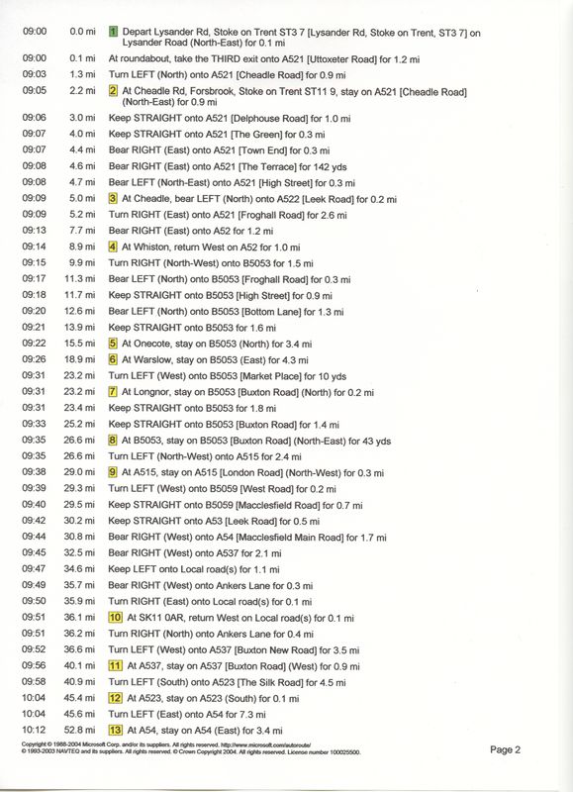Click 'Turn LEFT (North-West) onto A515 for 2.4 mi'
Viewport: 573px width, 792px height.
coord(205,456)
